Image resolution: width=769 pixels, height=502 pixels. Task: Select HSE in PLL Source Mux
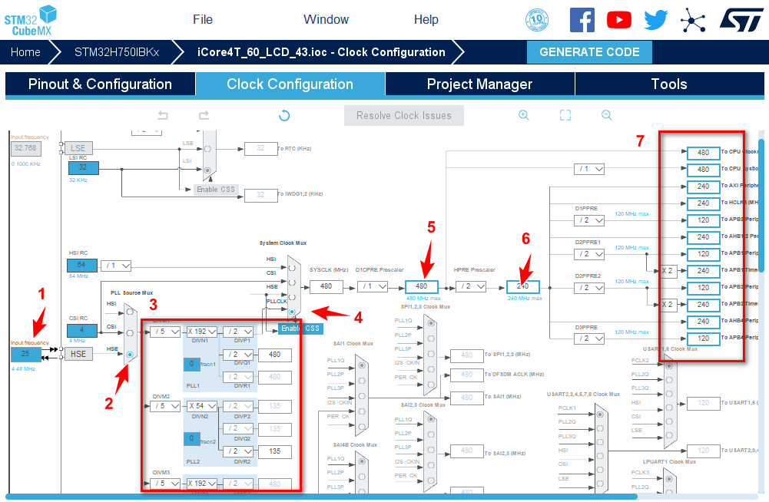[x=130, y=354]
